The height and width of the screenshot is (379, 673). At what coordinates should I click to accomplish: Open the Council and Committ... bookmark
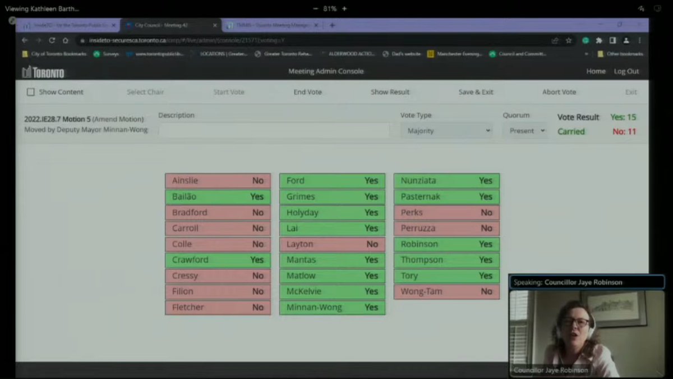coord(517,54)
